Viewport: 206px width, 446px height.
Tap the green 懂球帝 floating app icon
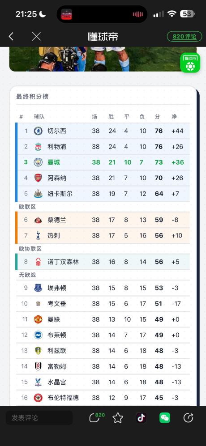(190, 63)
